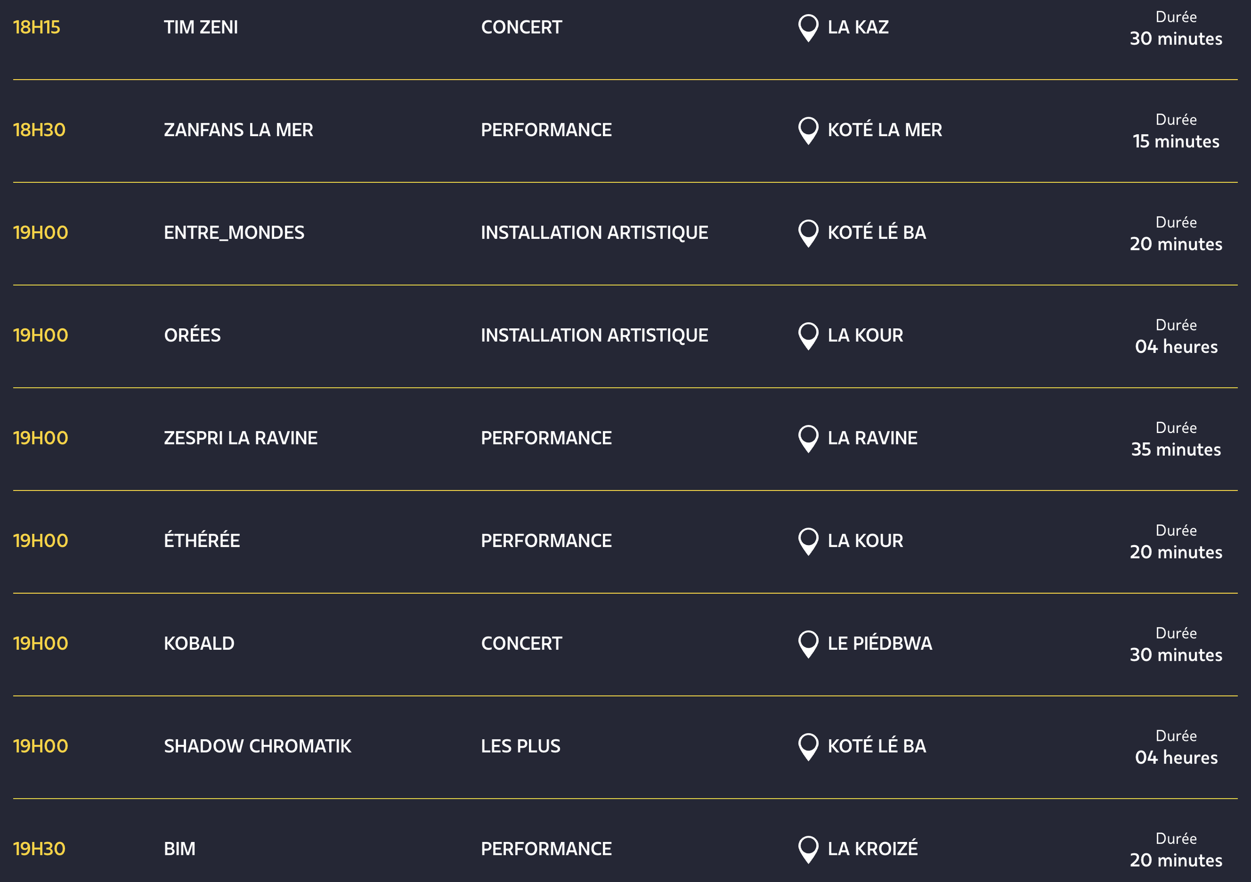Open the ZANFANS LA MER event
1251x882 pixels.
click(x=238, y=130)
